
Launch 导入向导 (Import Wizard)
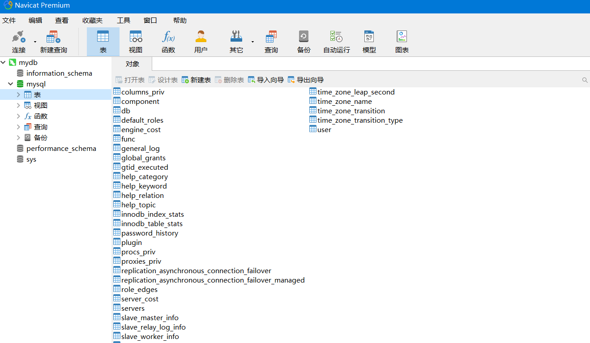click(266, 80)
